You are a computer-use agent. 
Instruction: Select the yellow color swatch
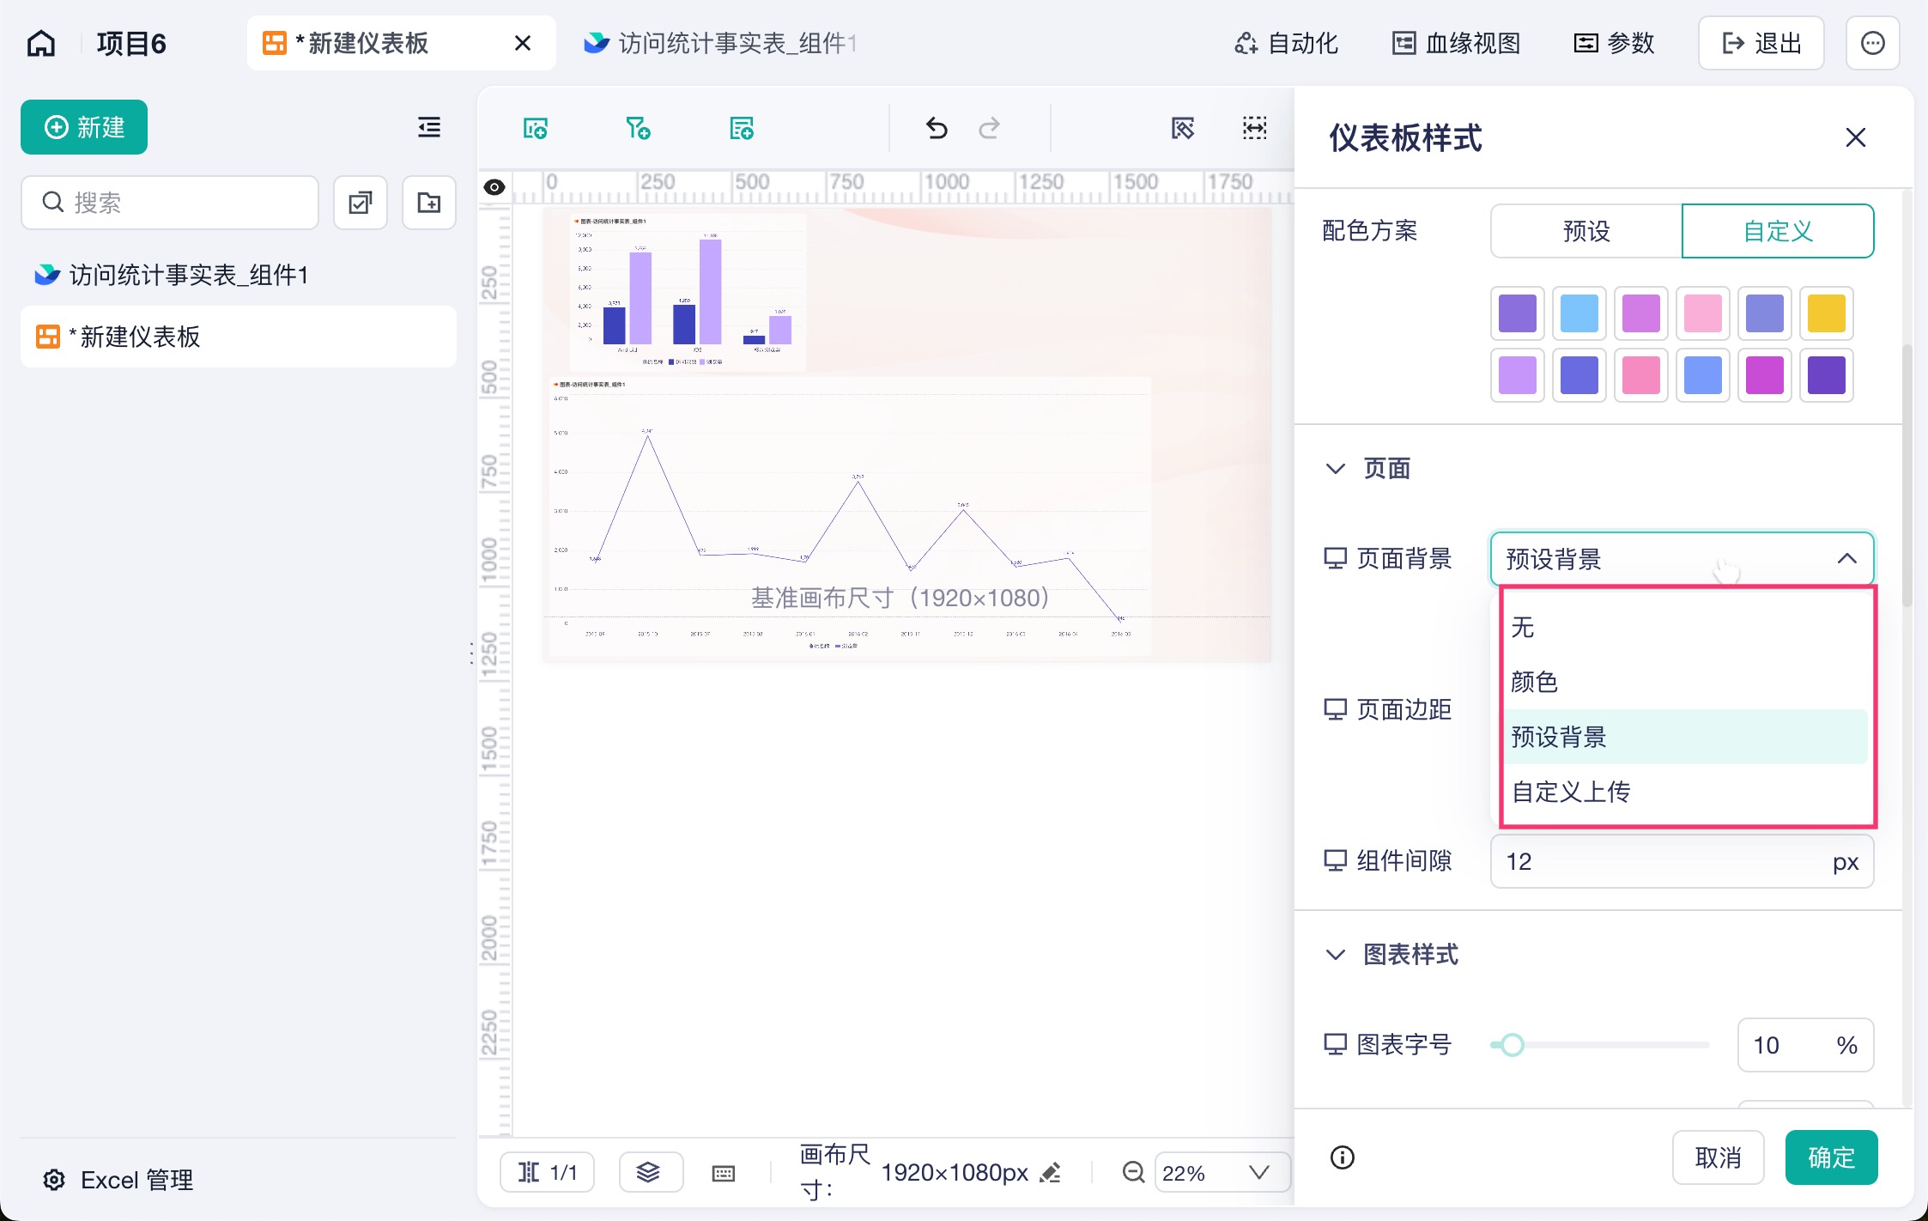point(1826,313)
